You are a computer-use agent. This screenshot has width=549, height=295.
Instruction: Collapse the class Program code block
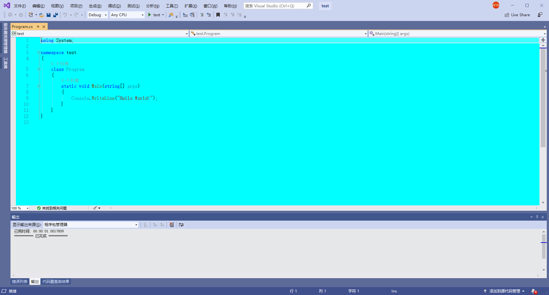tap(39, 69)
